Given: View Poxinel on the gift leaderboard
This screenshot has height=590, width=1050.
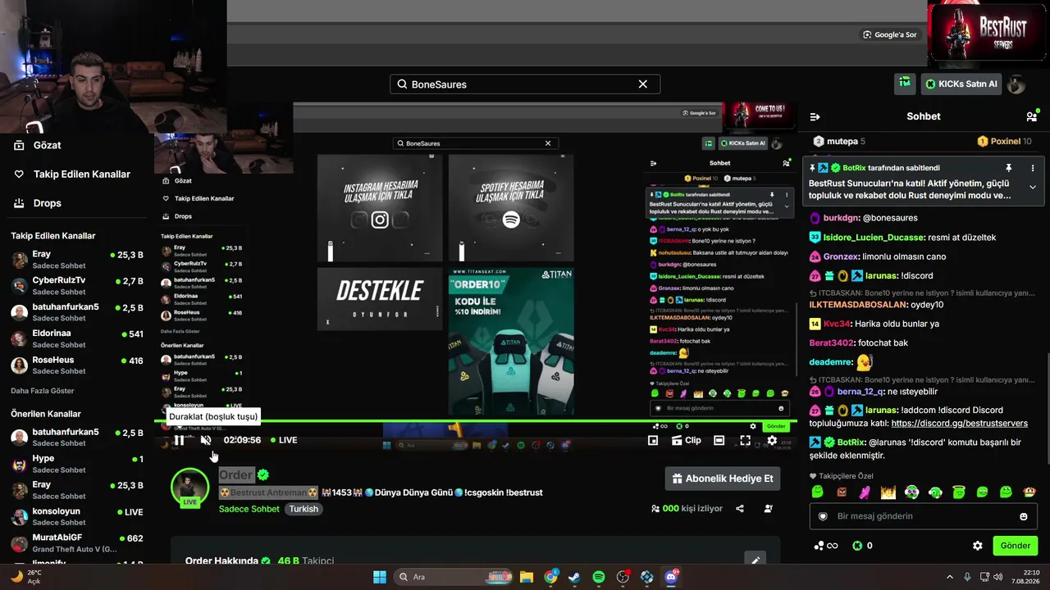Looking at the screenshot, I should click(1005, 142).
